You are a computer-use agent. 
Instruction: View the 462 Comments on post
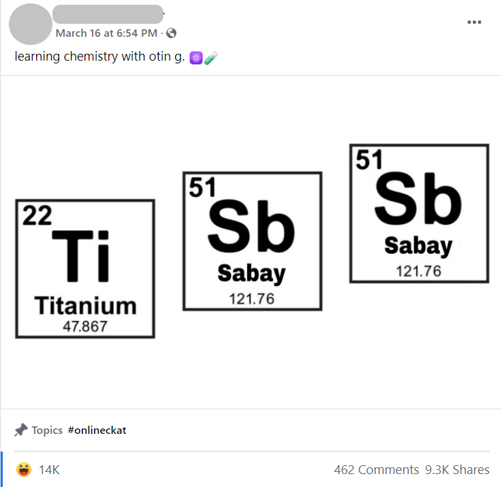(376, 470)
